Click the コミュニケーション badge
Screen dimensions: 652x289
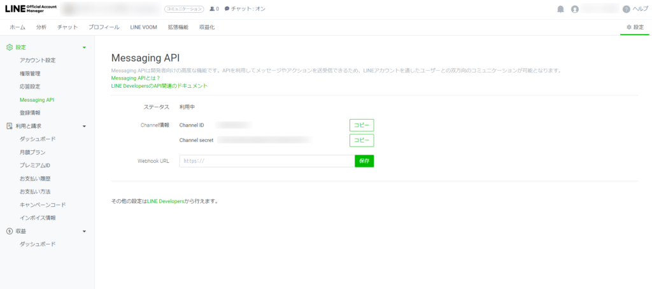point(185,9)
